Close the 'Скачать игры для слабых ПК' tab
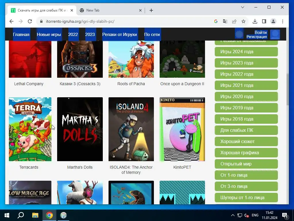The width and height of the screenshot is (294, 221). click(x=71, y=11)
